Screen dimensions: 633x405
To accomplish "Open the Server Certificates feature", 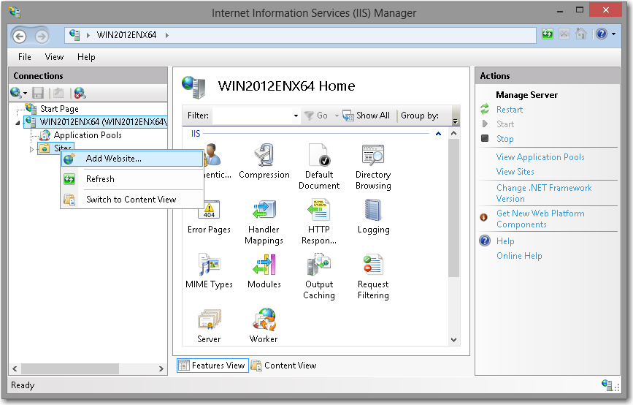I will pyautogui.click(x=209, y=326).
